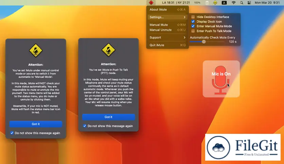
Task: Select Manual Mute menu item
Action: 167,25
